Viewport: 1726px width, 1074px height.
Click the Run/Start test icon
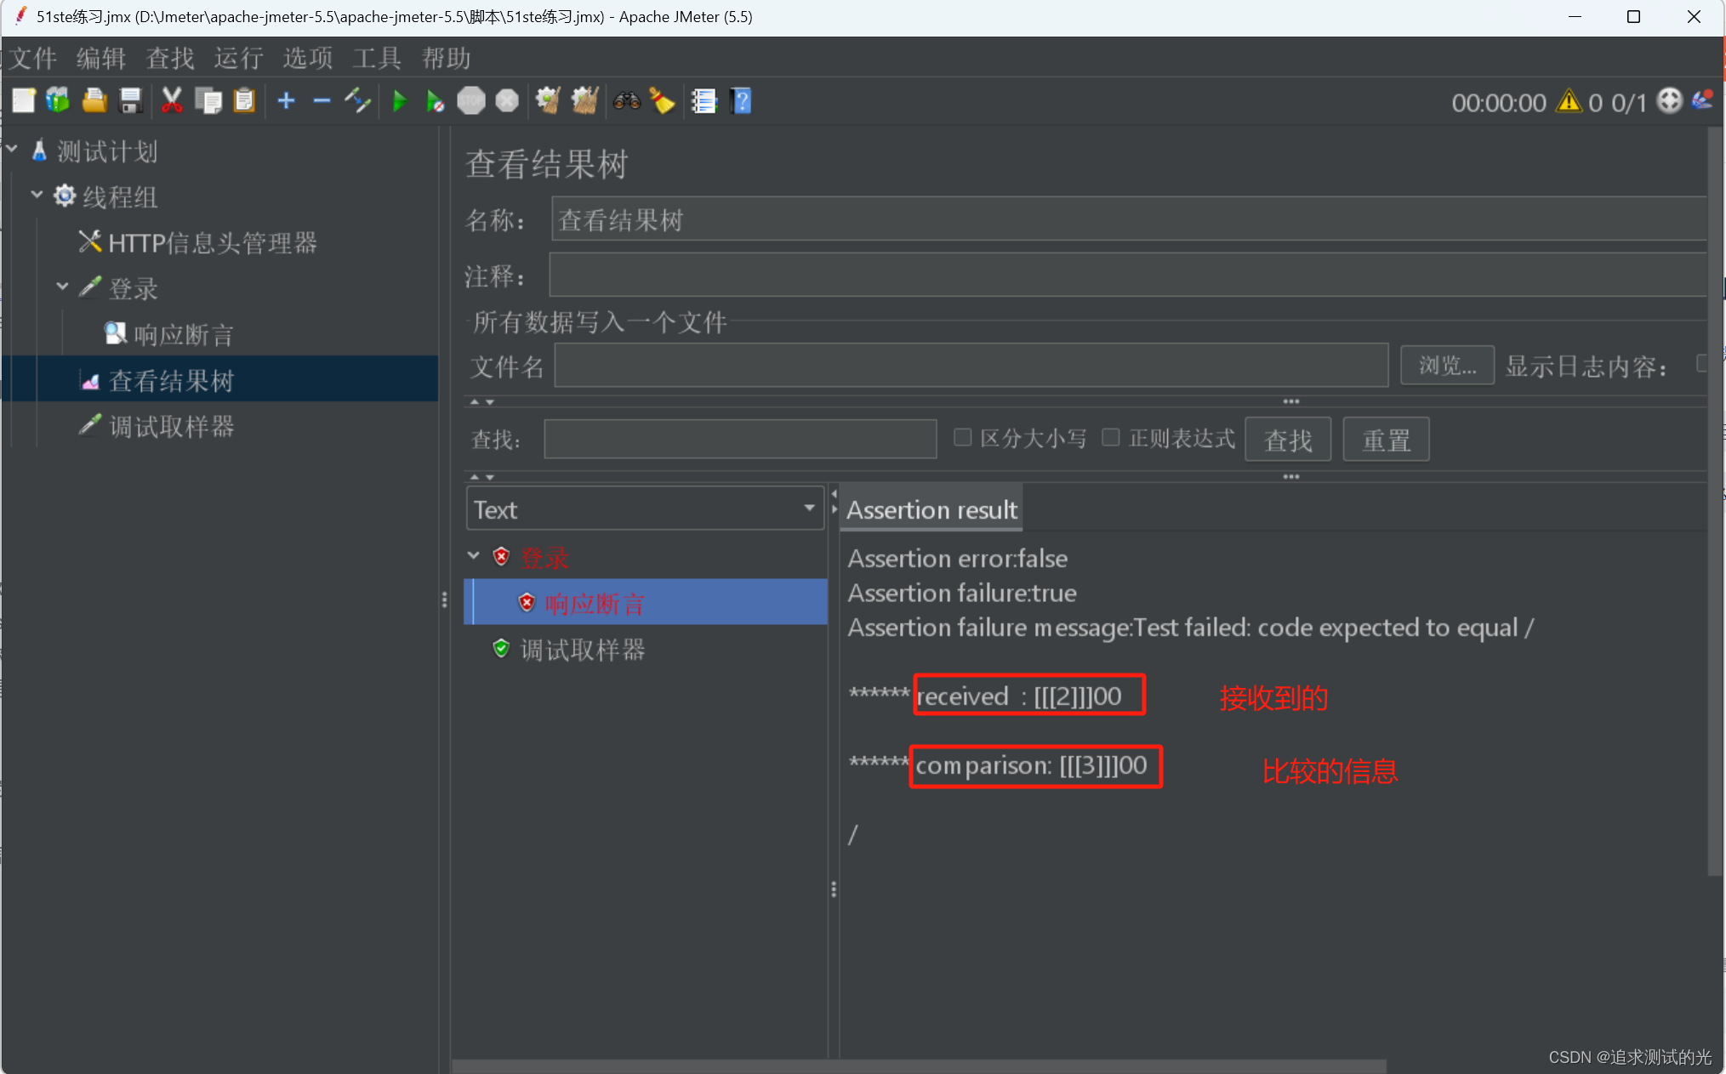[398, 103]
